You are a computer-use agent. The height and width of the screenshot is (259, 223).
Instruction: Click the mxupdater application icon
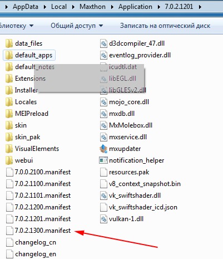[x=103, y=149]
